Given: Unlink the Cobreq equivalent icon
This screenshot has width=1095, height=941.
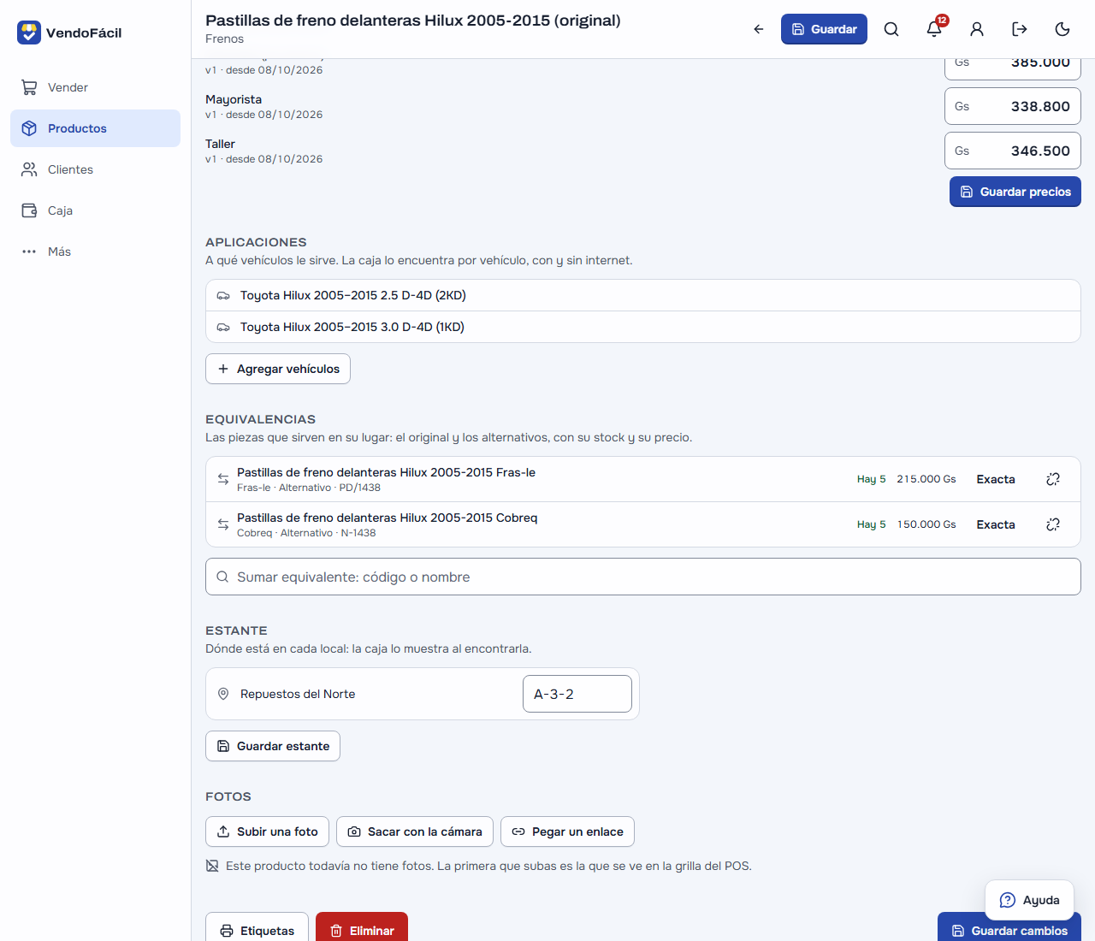Looking at the screenshot, I should tap(1053, 524).
